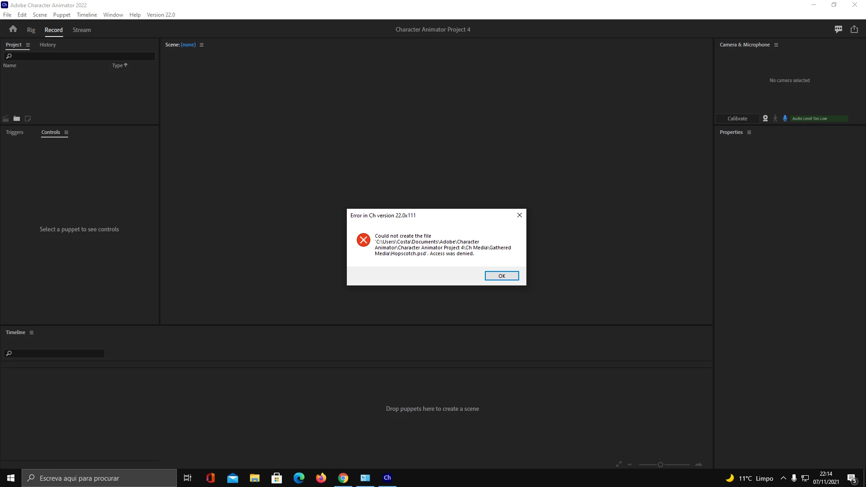Adjust the timeline zoom slider handle
The width and height of the screenshot is (866, 487).
(660, 464)
